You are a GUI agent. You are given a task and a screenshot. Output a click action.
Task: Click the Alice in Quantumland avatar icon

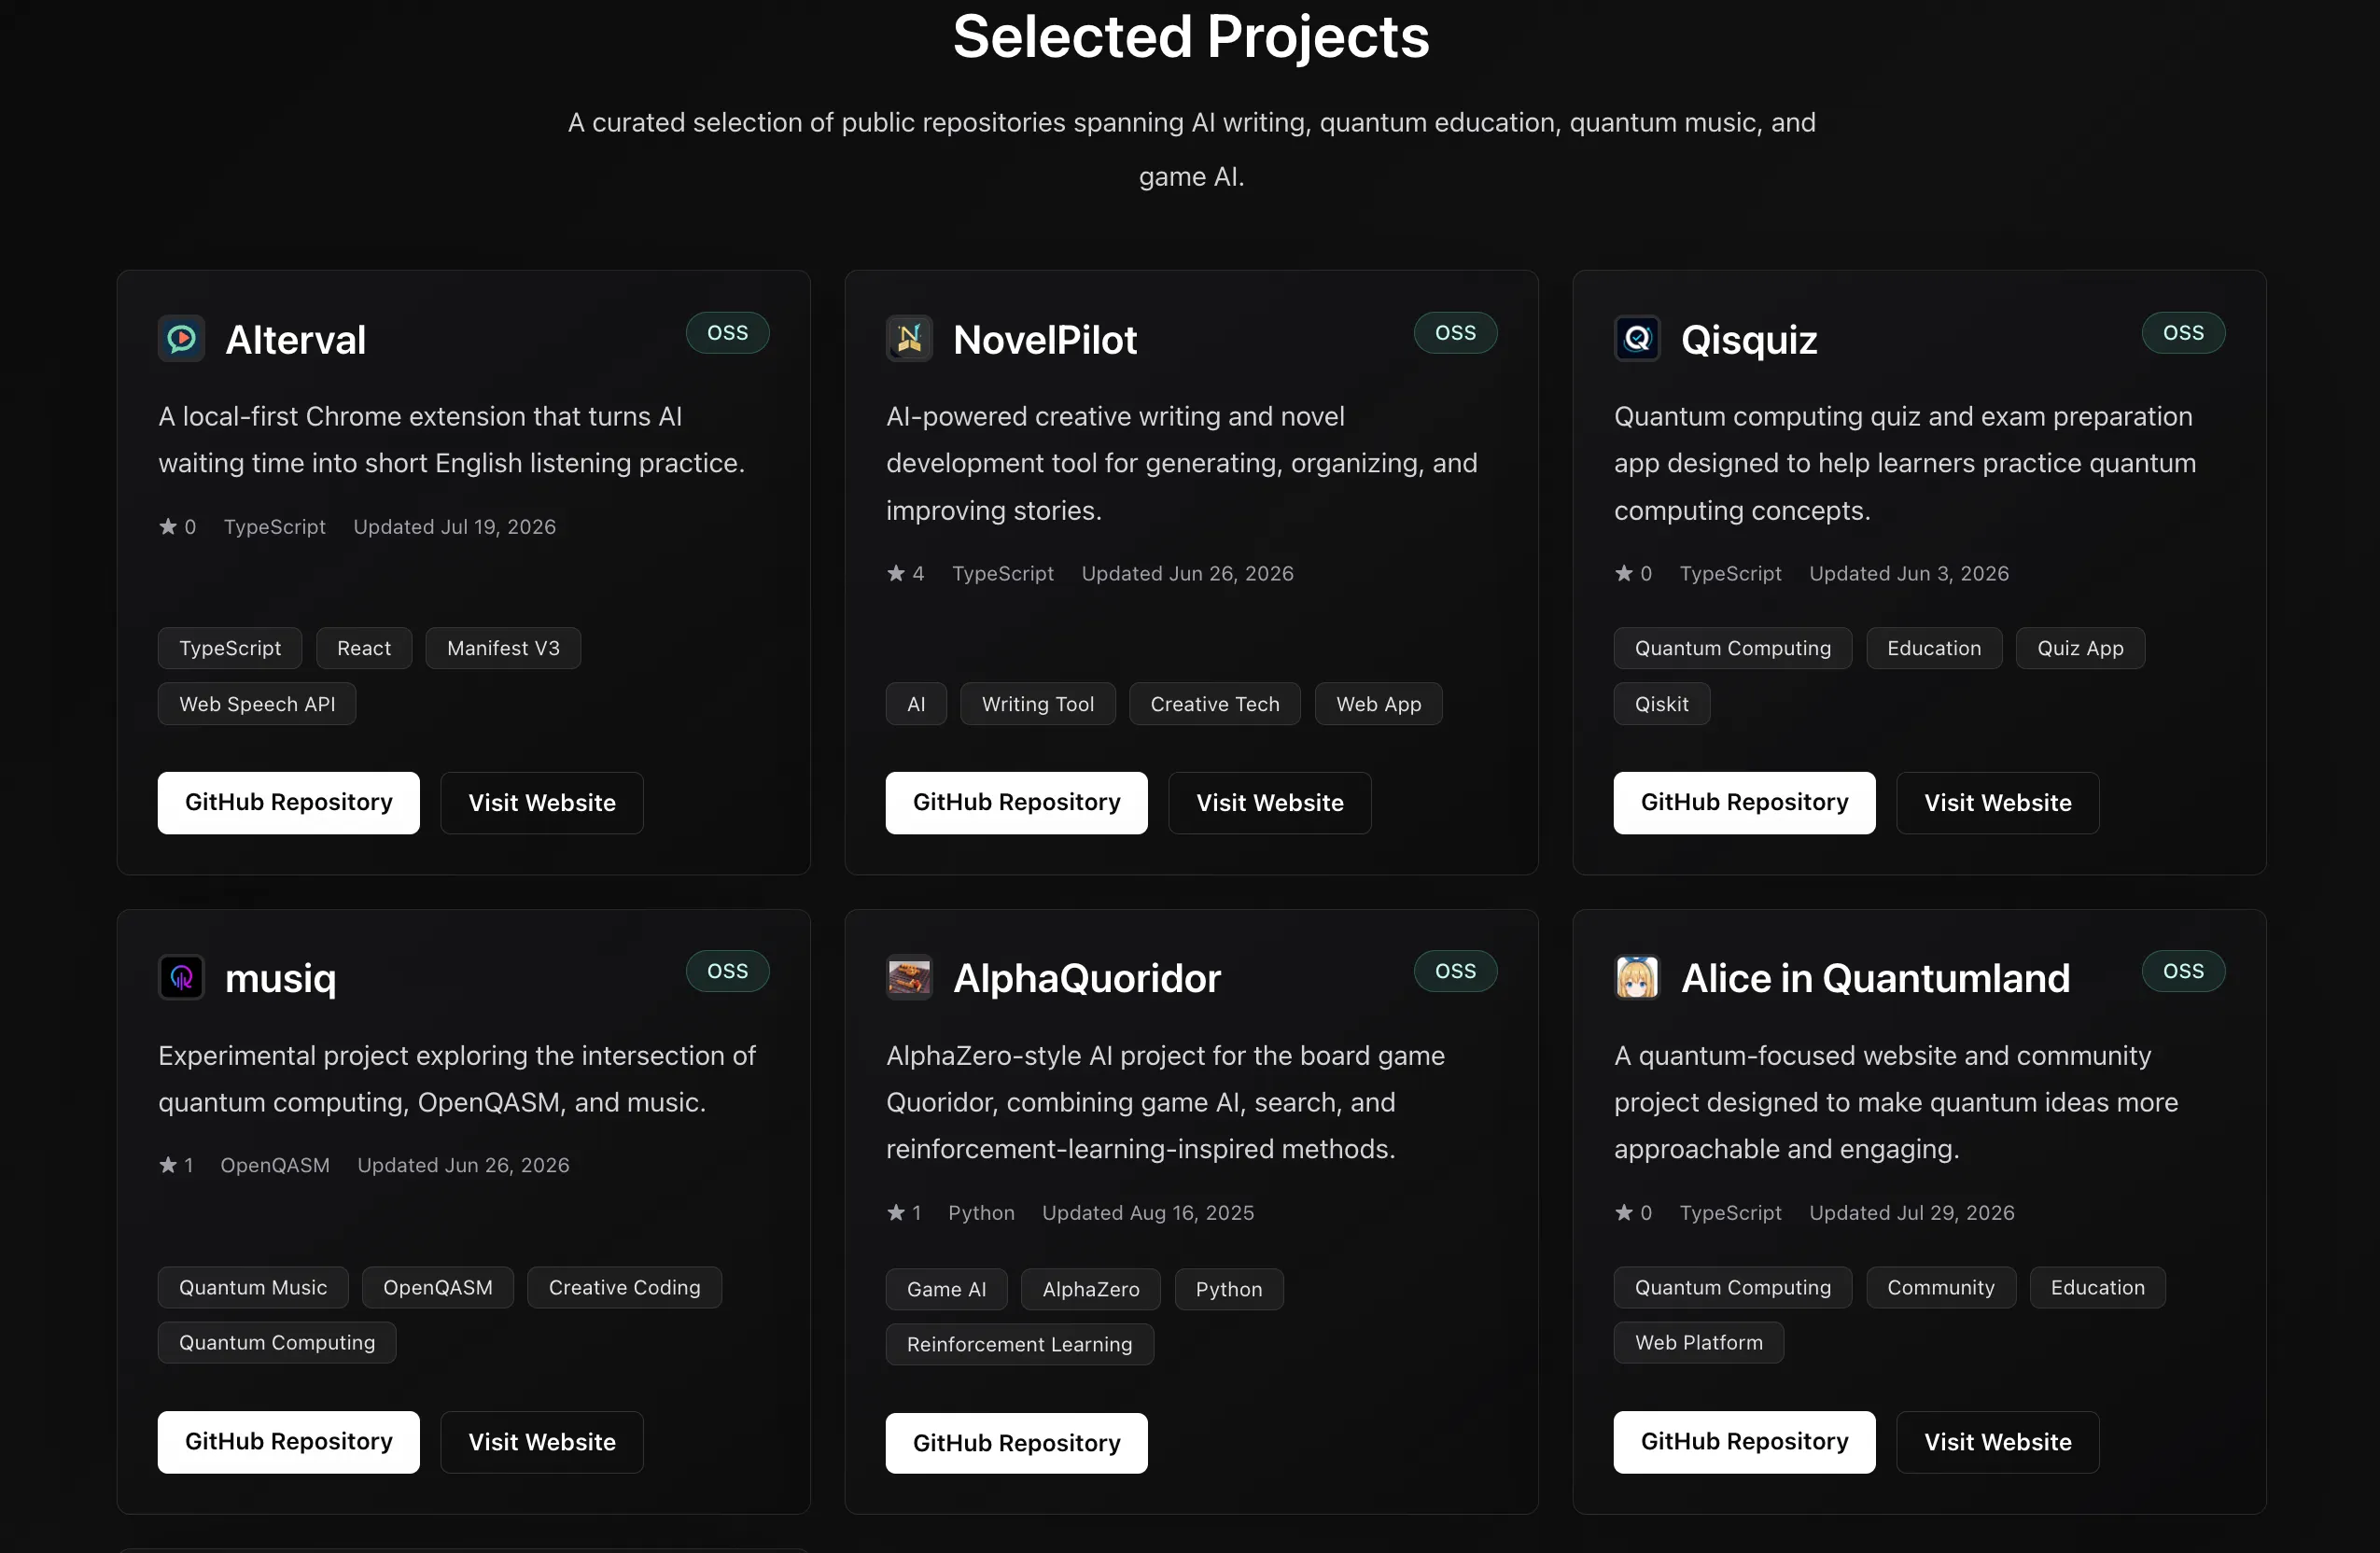point(1637,978)
